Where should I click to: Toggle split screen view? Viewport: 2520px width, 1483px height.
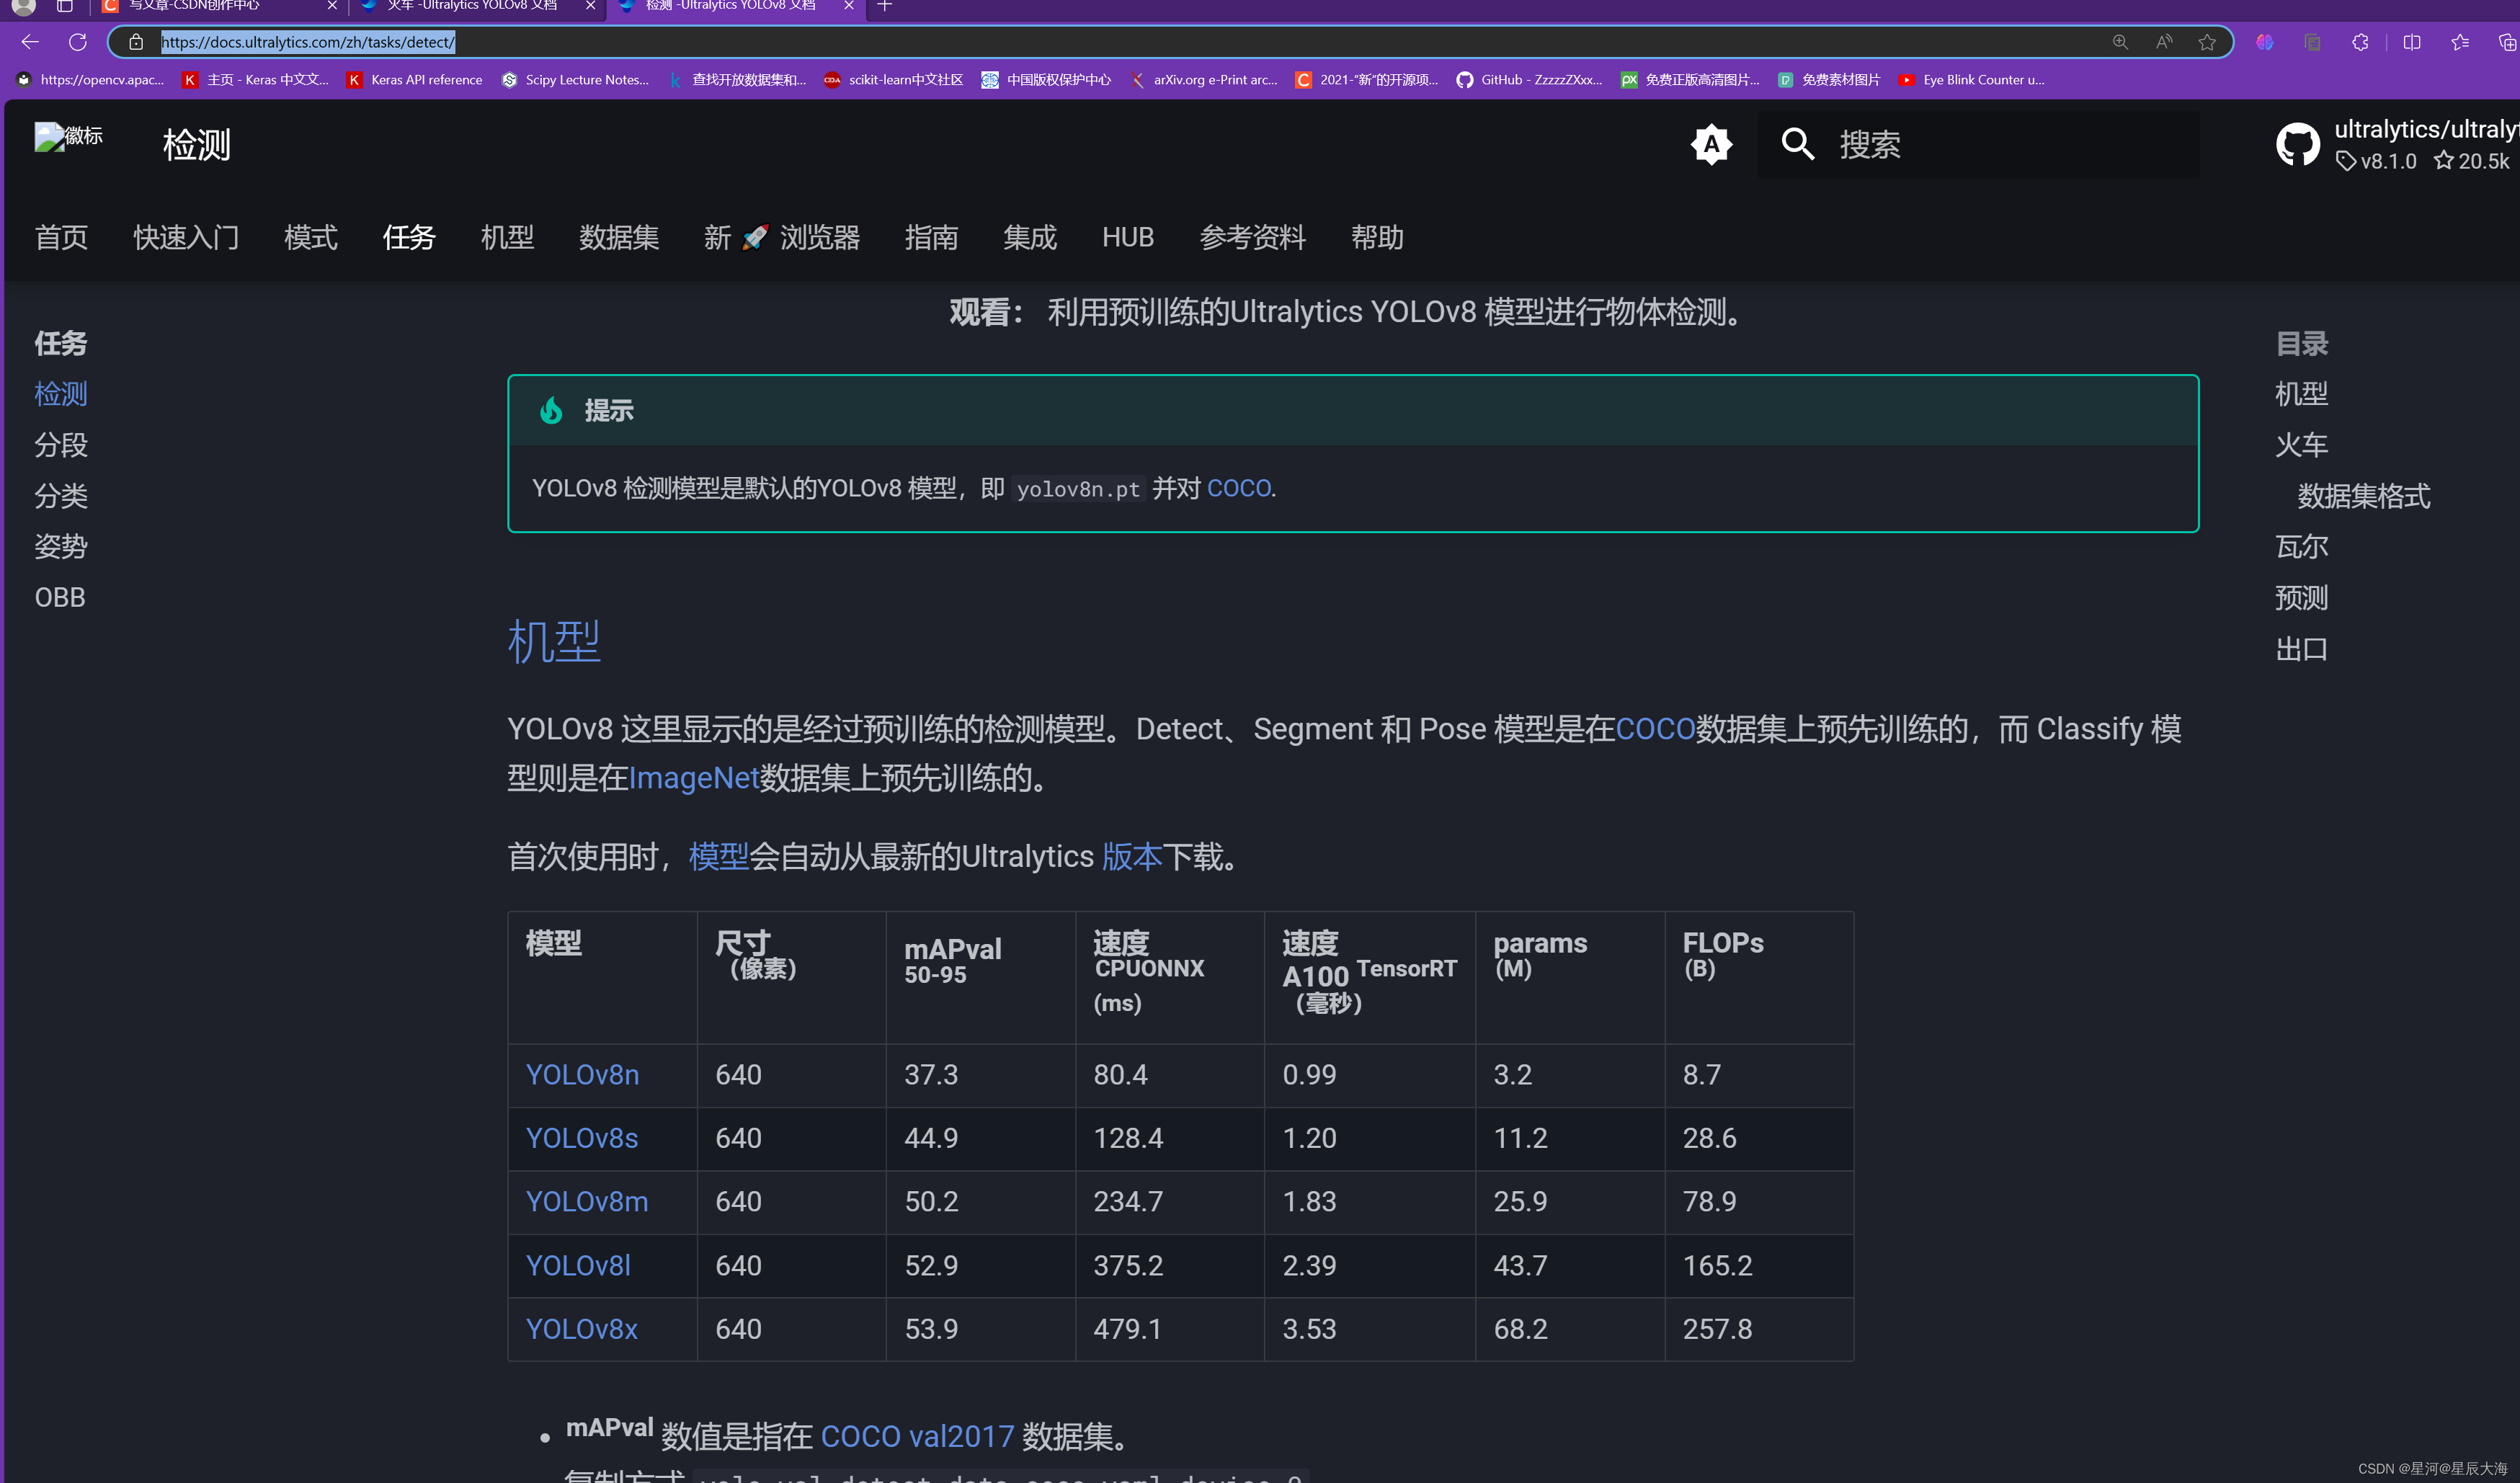[2412, 42]
